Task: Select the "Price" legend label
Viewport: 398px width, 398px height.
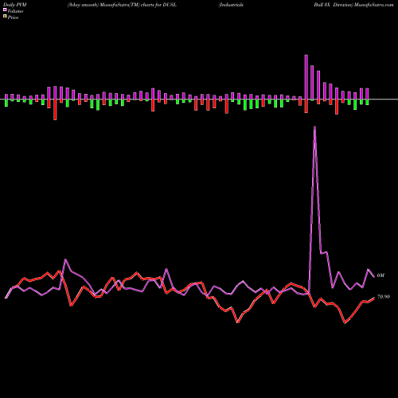Action: [13, 18]
